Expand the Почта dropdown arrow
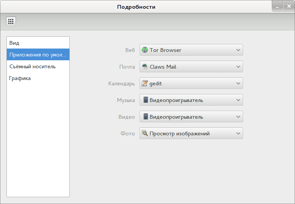The width and height of the screenshot is (295, 204). point(238,67)
